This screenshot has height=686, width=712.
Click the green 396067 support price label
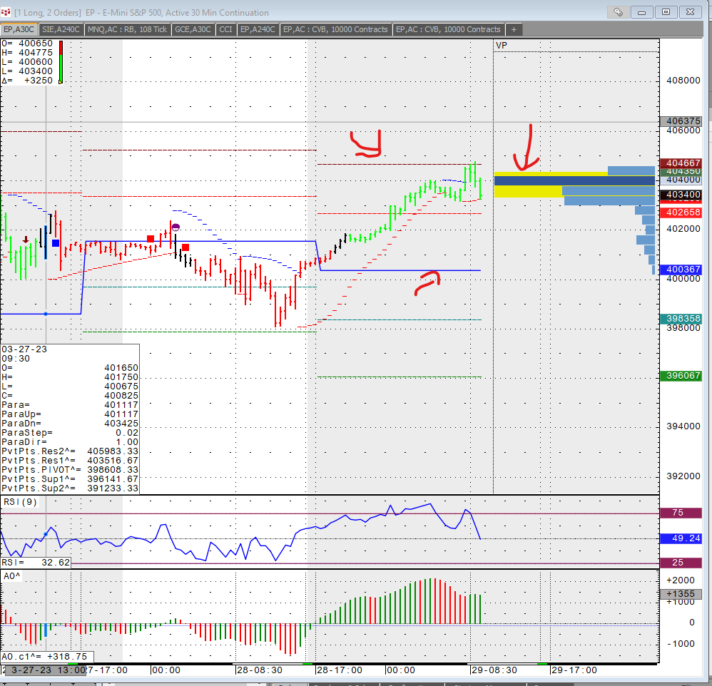(681, 376)
